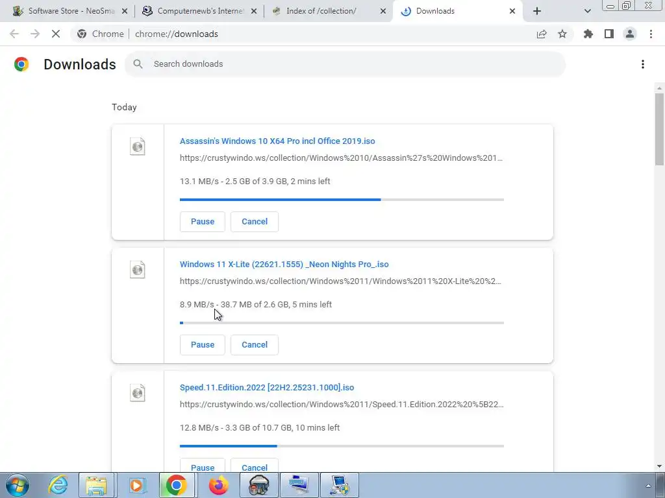Screen dimensions: 665x498
Task: Open Windows 11 X-Lite Neon Nights iso link
Action: [x=284, y=265]
